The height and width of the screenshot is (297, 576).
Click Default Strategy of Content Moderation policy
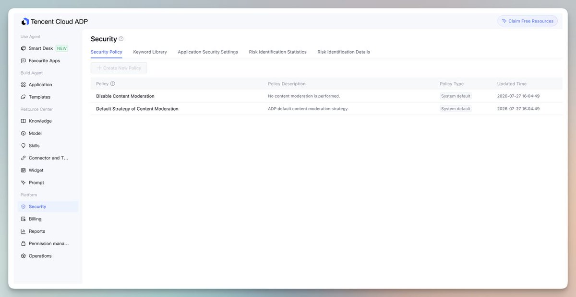pos(137,109)
